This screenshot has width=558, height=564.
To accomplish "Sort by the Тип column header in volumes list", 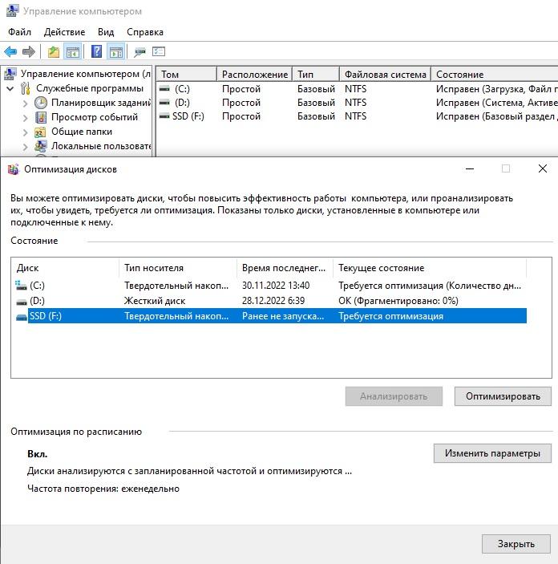I will (x=316, y=74).
